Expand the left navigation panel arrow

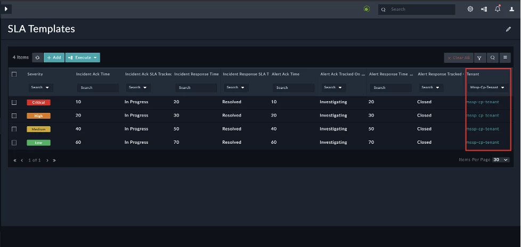6,9
